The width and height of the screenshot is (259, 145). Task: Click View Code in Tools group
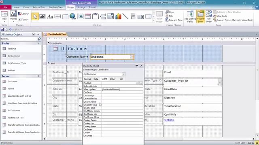pyautogui.click(x=220, y=16)
